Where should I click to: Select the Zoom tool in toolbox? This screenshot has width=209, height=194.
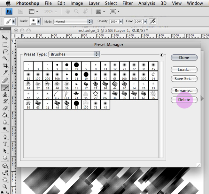(x=5, y=186)
